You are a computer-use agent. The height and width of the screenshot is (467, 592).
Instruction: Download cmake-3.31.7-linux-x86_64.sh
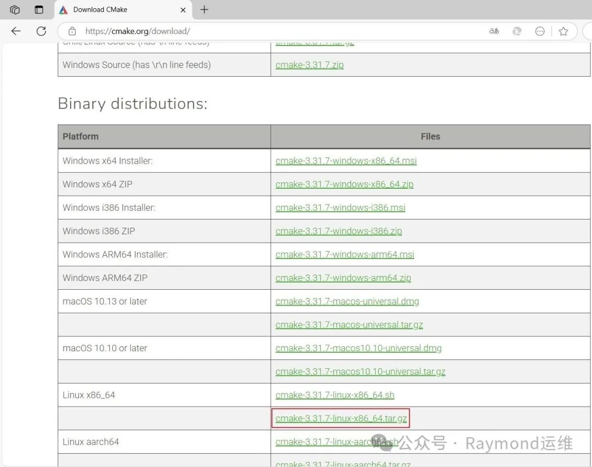335,395
